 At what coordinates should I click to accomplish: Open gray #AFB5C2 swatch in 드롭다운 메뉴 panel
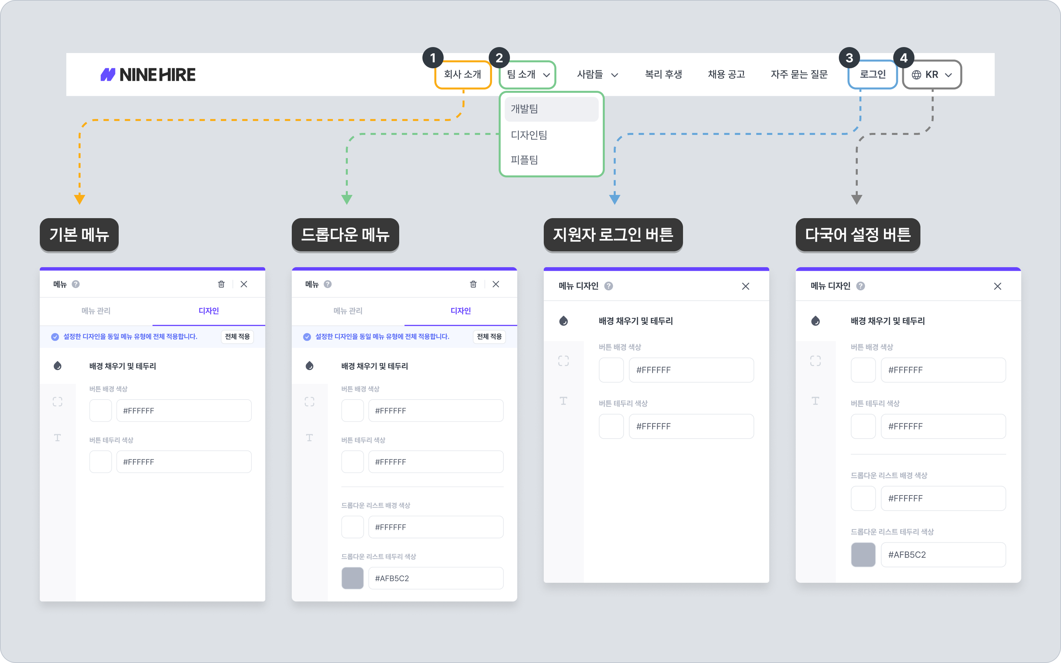tap(352, 578)
